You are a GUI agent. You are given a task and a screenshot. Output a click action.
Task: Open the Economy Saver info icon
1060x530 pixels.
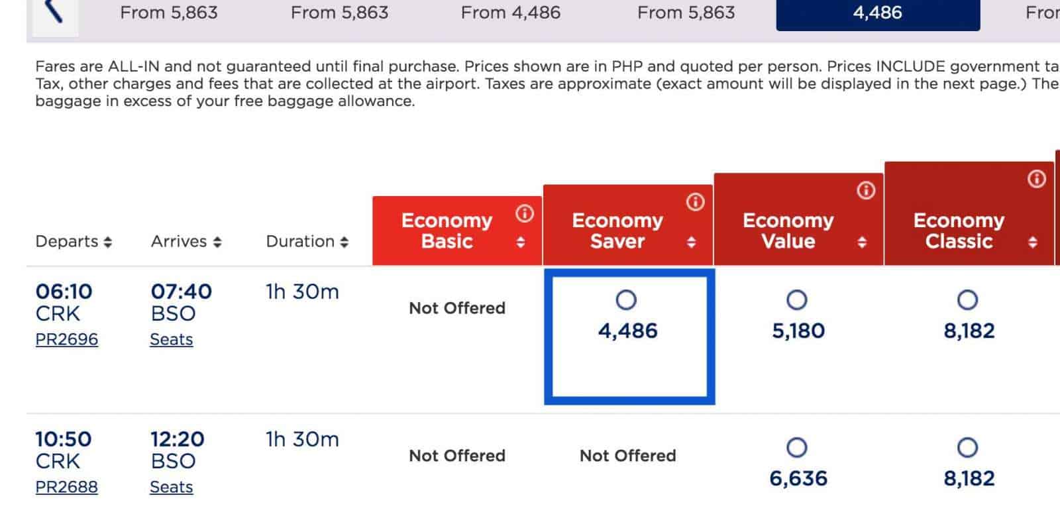[x=695, y=202]
